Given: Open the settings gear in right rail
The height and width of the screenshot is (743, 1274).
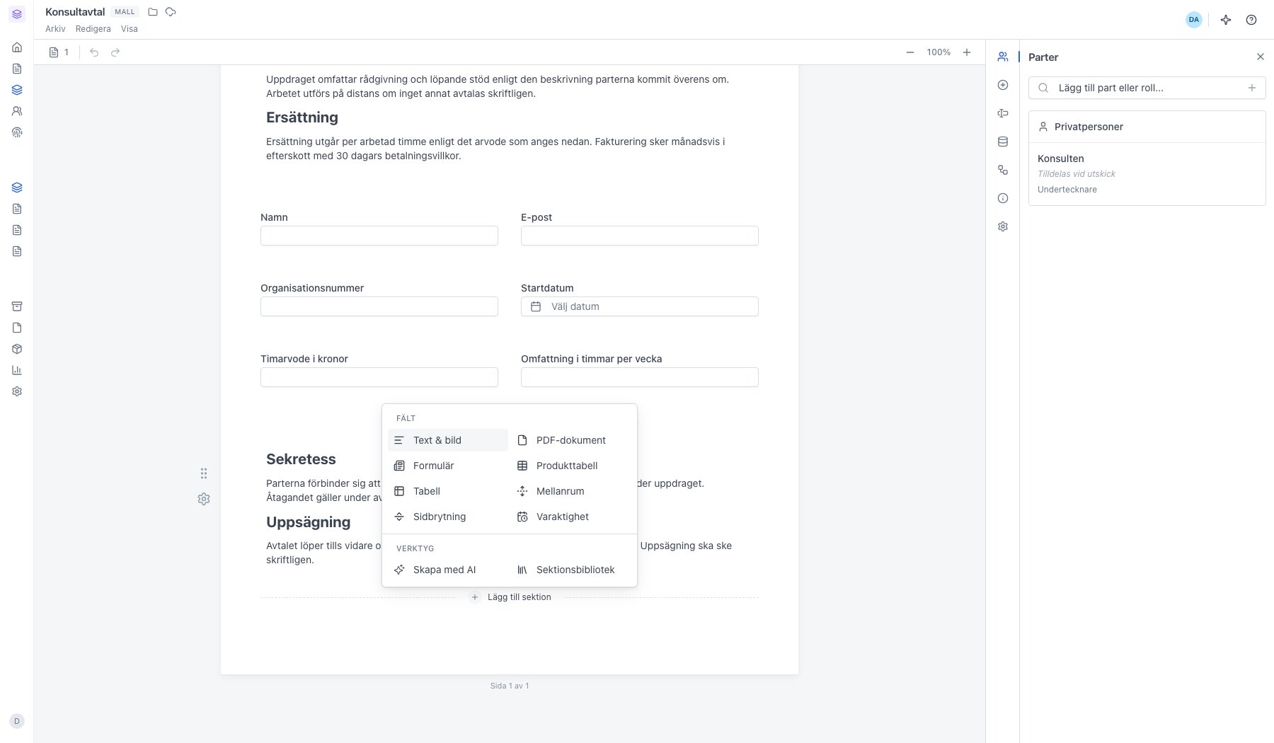Looking at the screenshot, I should click(x=1003, y=226).
